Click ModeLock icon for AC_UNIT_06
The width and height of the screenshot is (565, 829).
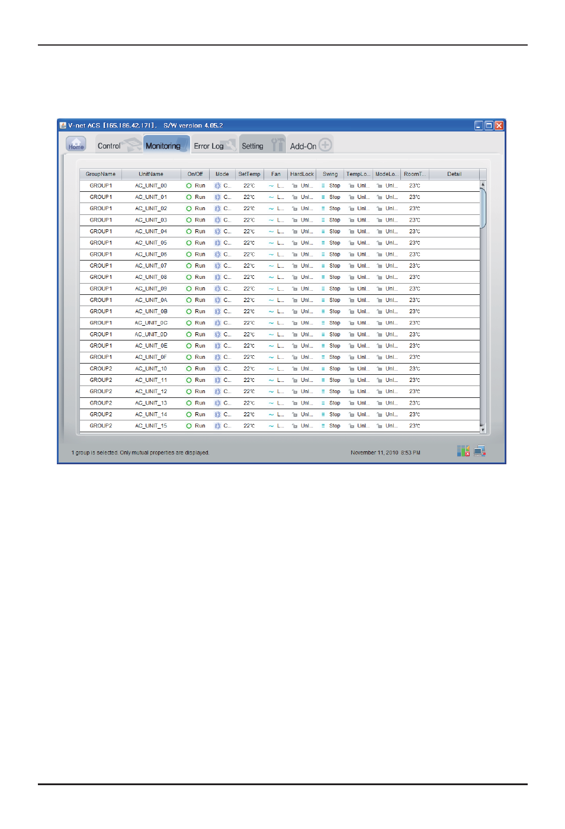point(380,255)
